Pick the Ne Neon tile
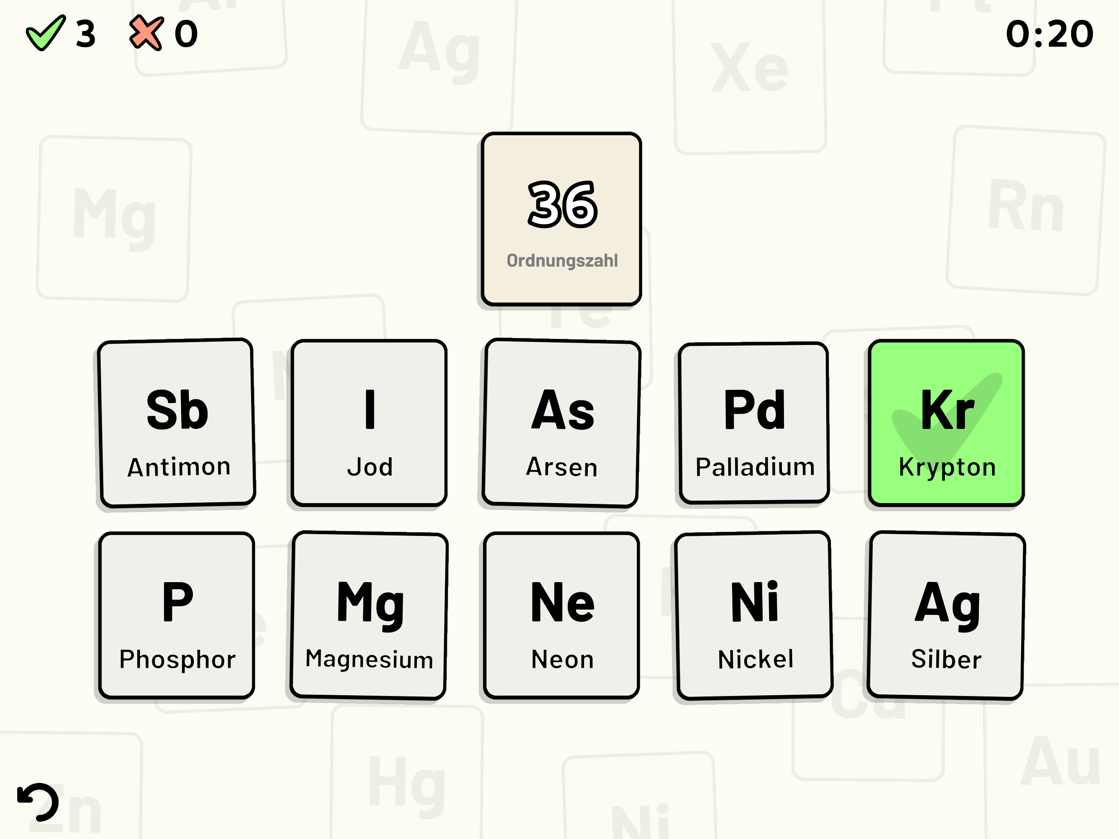1119x839 pixels. (562, 615)
